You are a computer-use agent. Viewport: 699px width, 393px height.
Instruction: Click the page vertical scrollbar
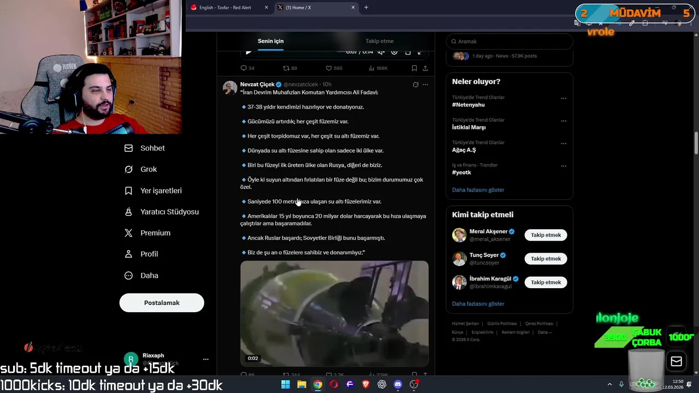point(696,143)
